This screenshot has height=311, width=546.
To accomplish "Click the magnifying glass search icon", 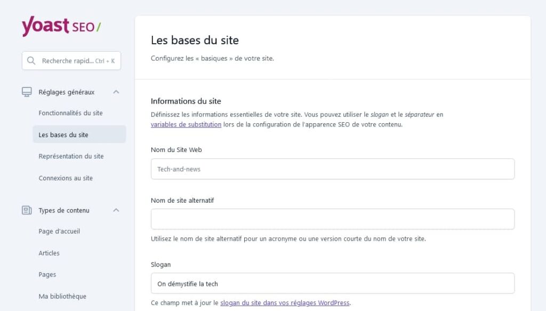I will (x=31, y=61).
